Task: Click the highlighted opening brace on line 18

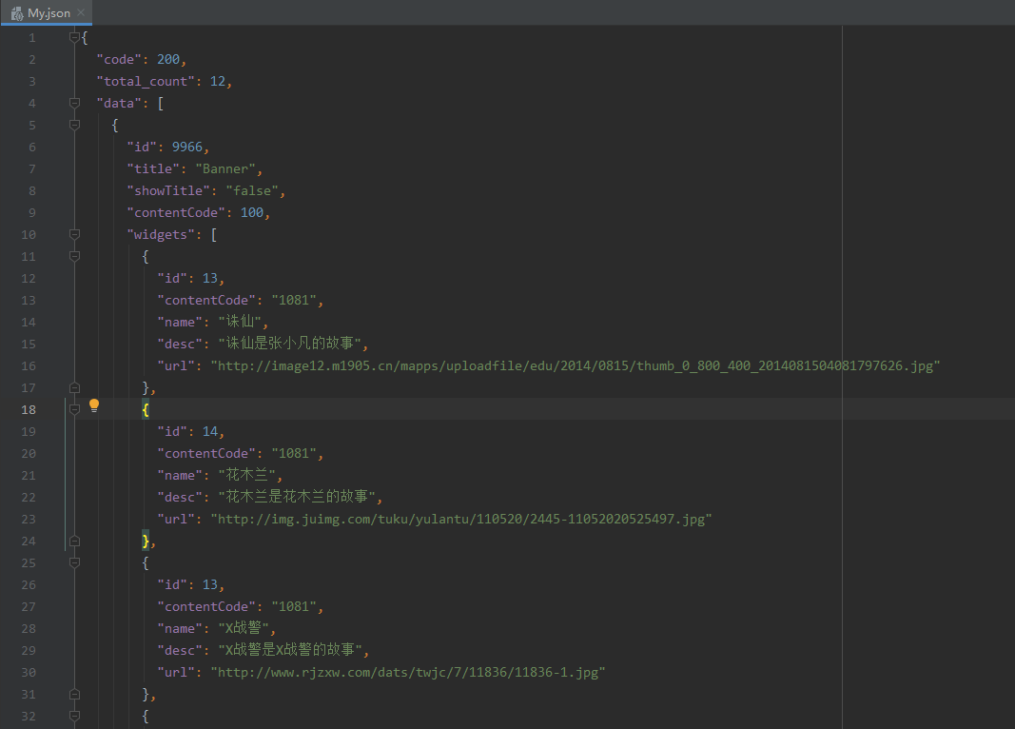Action: click(x=146, y=410)
